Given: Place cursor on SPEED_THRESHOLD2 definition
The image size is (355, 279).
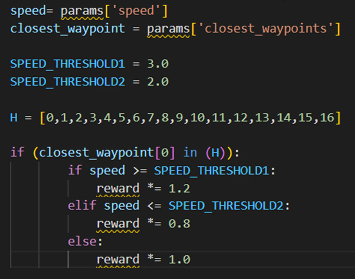Looking at the screenshot, I should click(67, 82).
